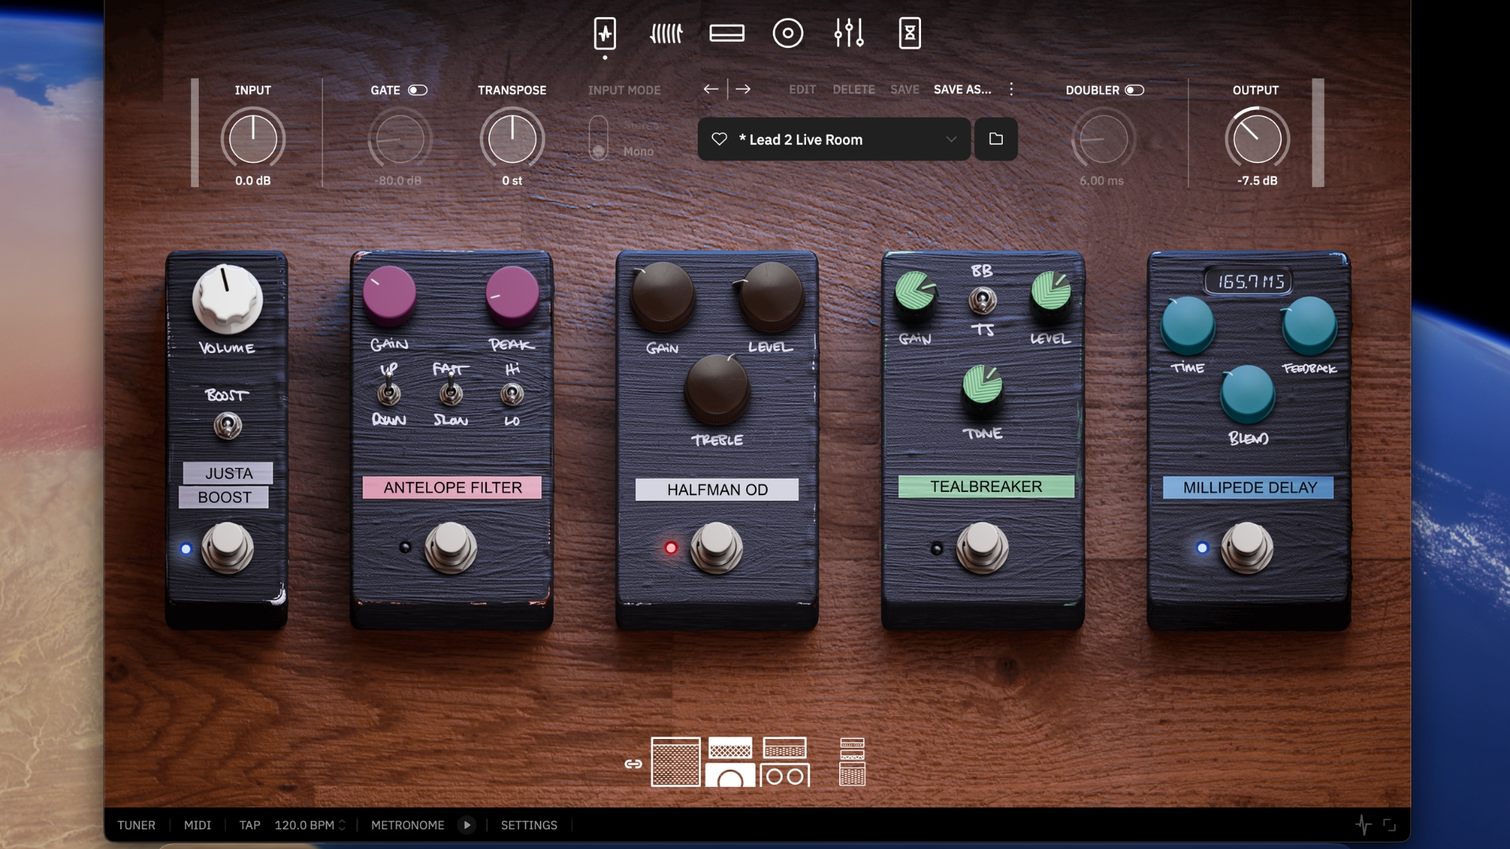The width and height of the screenshot is (1510, 849).
Task: Open the amp head page icon
Action: (728, 32)
